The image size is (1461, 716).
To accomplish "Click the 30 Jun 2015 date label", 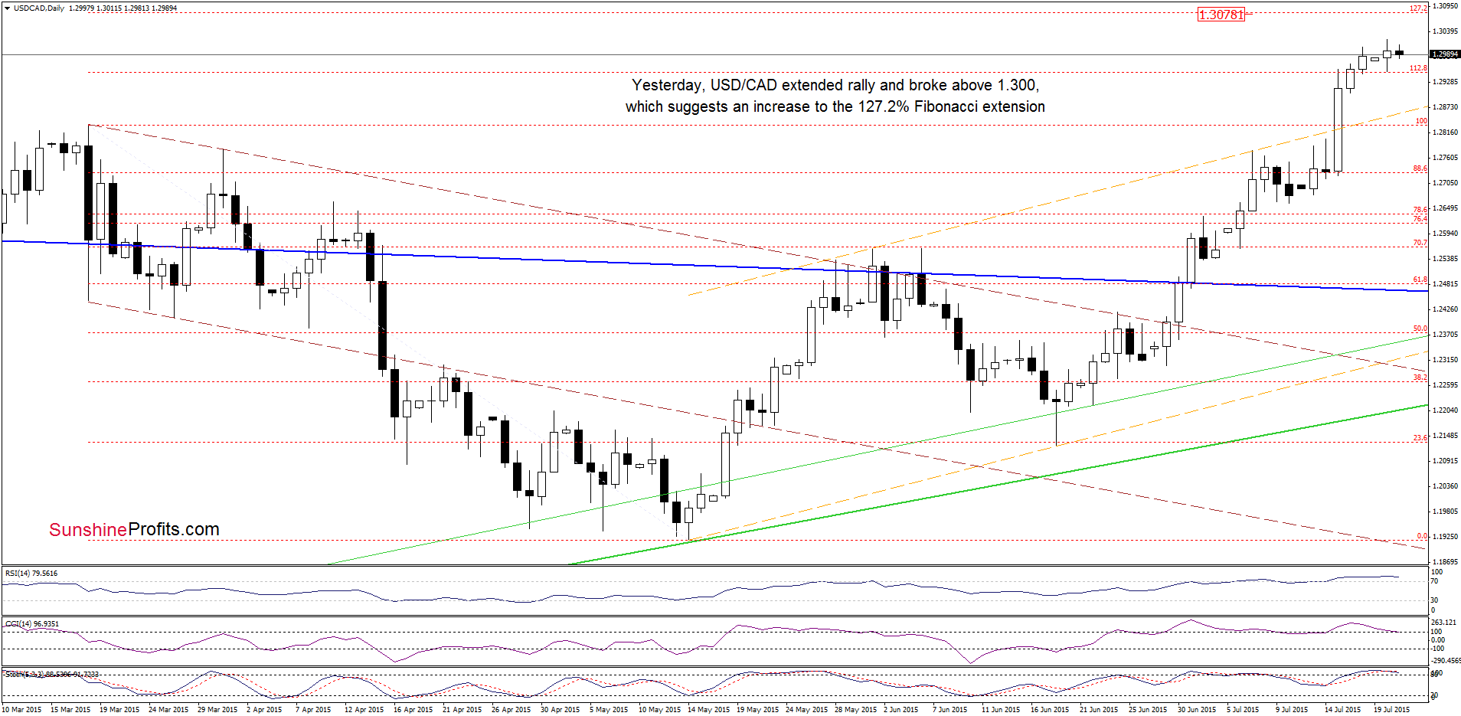I will [1197, 709].
